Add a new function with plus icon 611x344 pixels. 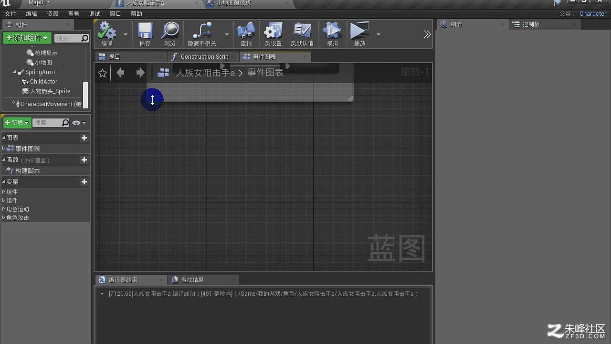(x=84, y=160)
